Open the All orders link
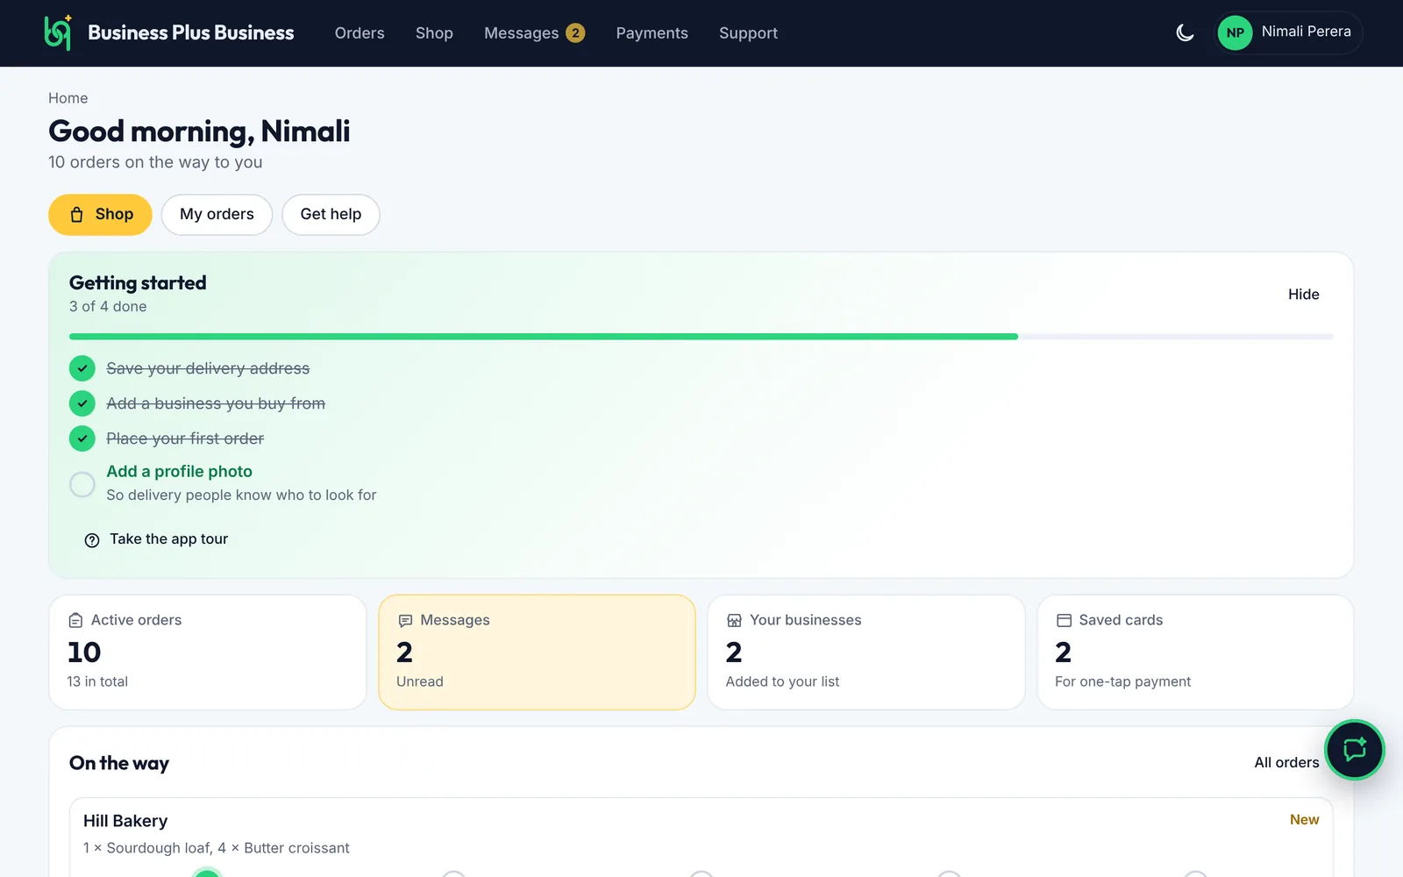Screen dimensions: 1403x877 [1286, 763]
